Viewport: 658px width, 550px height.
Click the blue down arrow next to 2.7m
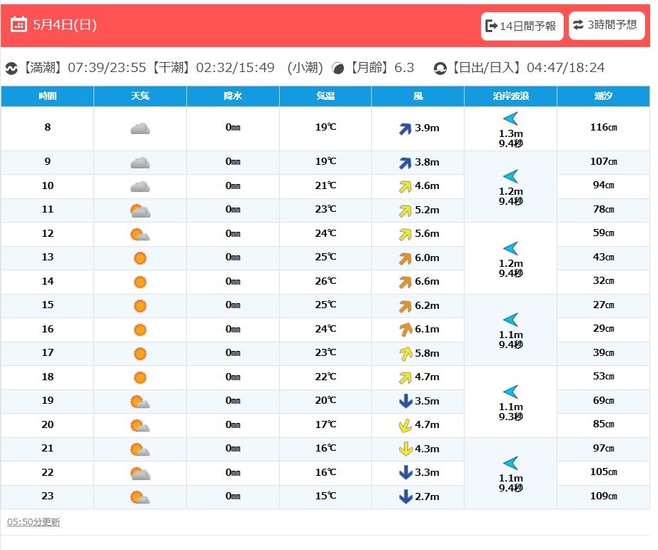405,496
